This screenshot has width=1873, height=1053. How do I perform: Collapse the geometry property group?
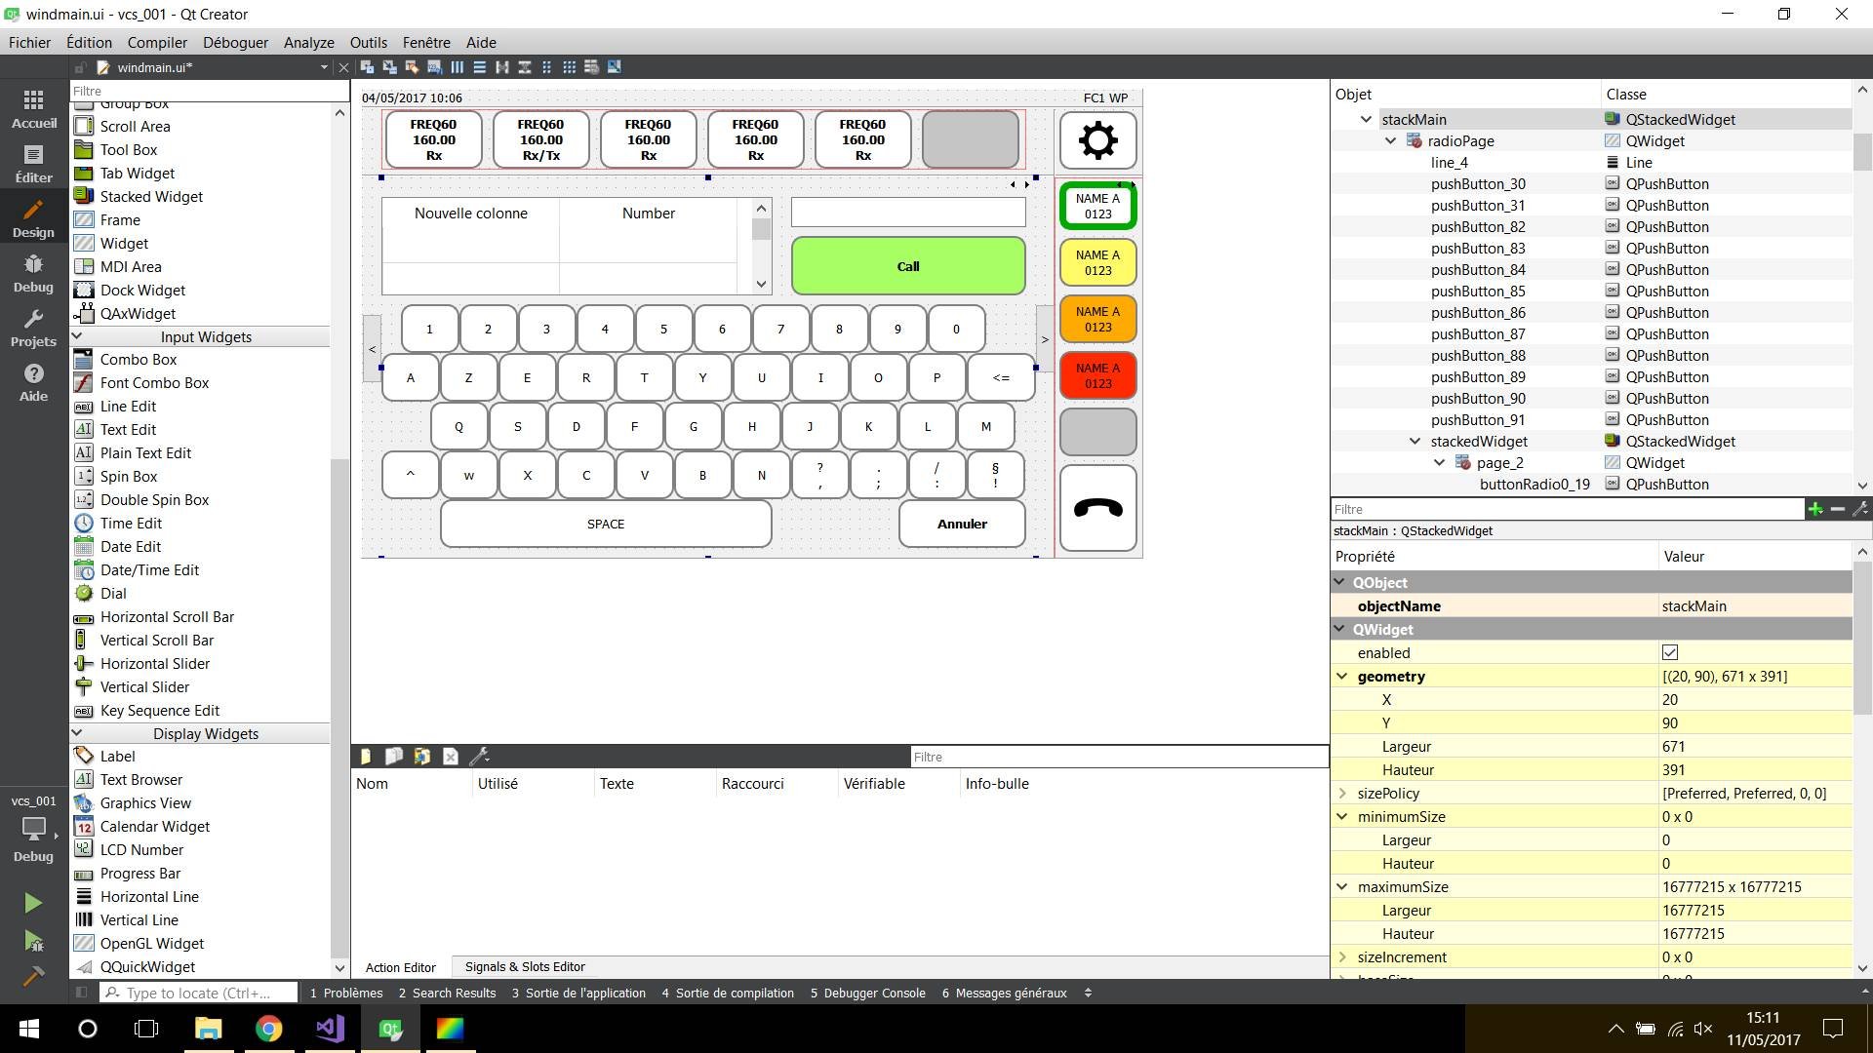(1341, 676)
